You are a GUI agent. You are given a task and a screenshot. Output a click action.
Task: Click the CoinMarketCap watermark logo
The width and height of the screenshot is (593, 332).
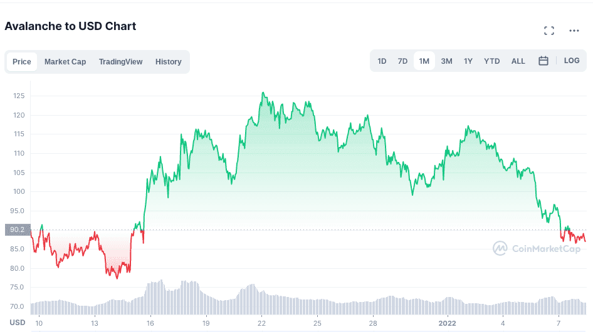point(536,249)
